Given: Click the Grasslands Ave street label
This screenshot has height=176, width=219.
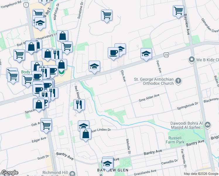Looking at the screenshot, I should click(x=145, y=172).
